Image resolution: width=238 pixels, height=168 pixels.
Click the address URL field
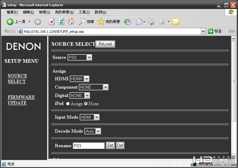pos(112,31)
